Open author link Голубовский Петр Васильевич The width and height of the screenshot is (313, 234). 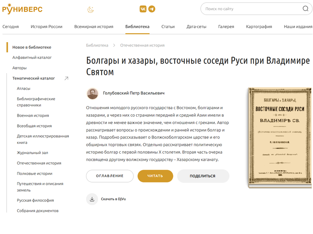(x=134, y=93)
